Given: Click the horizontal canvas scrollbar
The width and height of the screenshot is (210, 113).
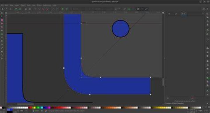Looking at the screenshot, I should pos(25,104).
